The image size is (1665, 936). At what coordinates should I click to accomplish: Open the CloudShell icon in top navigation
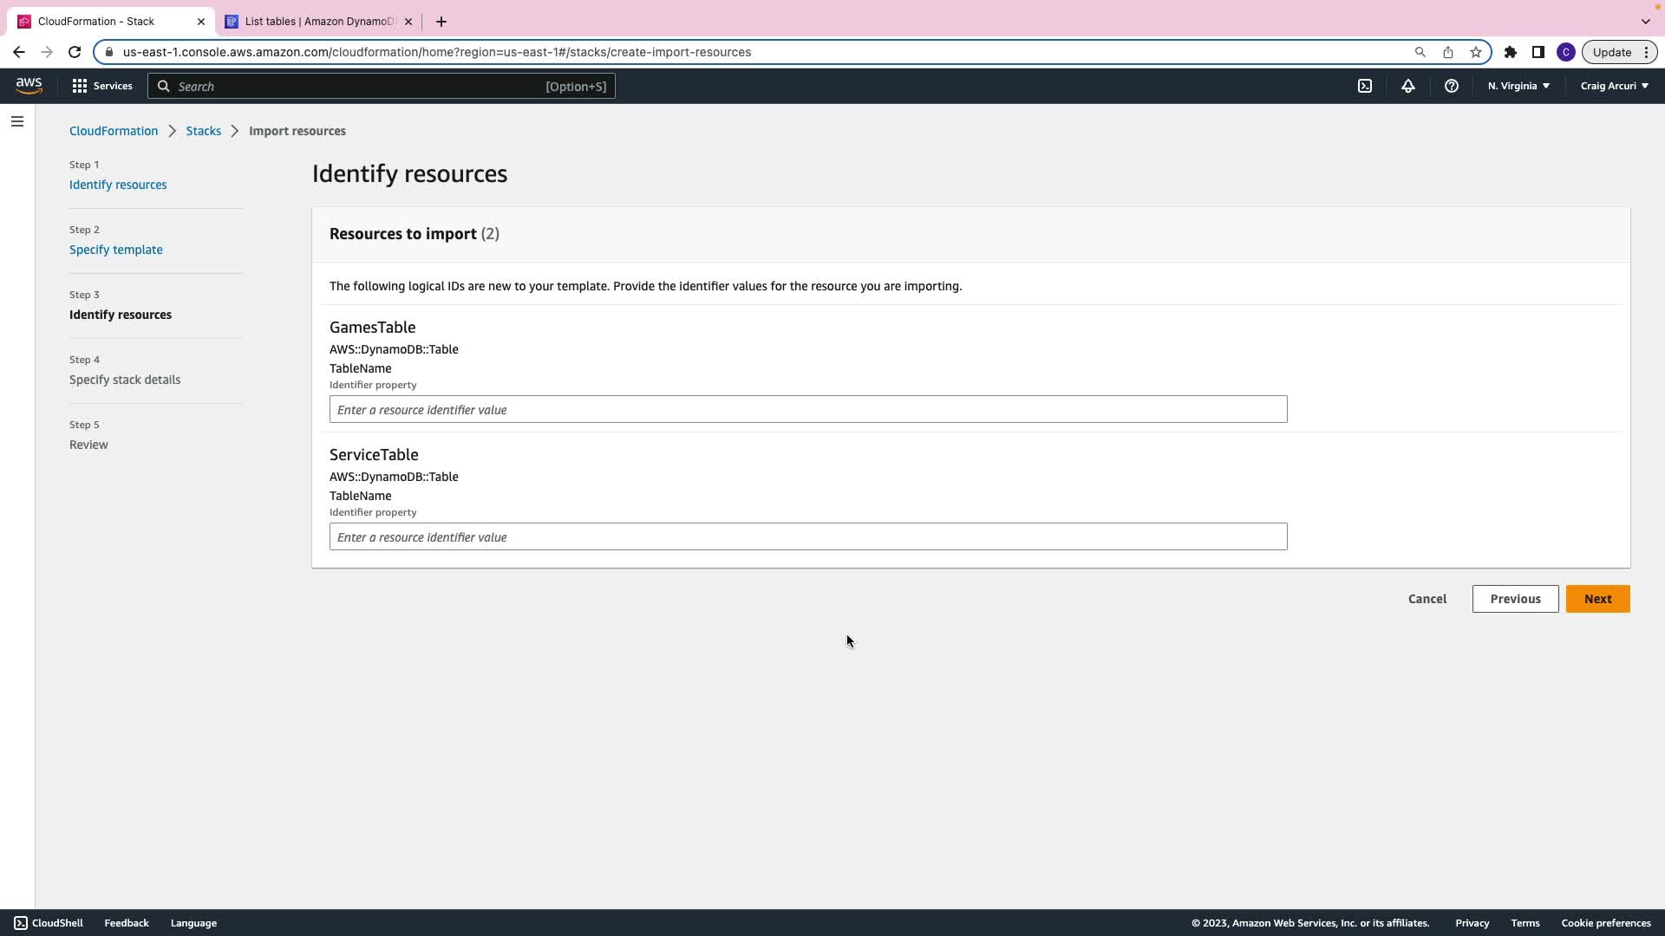coord(1365,86)
